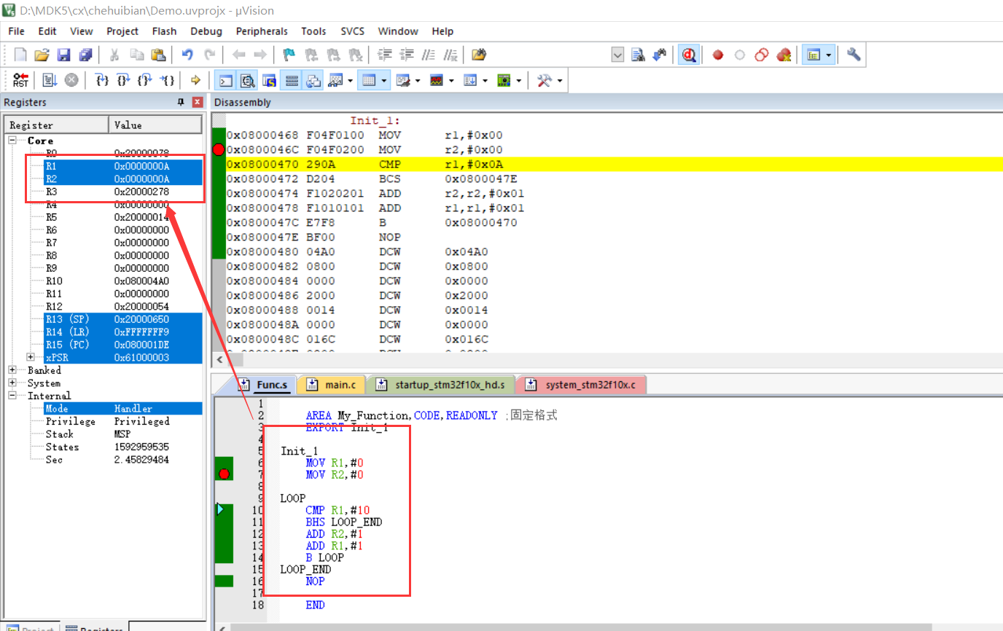Click Disable All Breakpoints icon
The width and height of the screenshot is (1003, 631).
[x=762, y=55]
